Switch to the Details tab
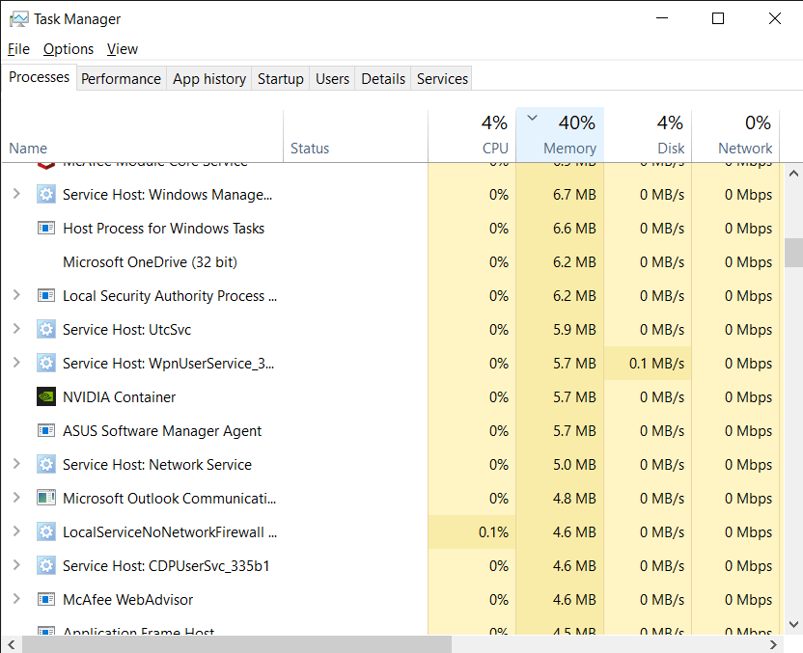The width and height of the screenshot is (803, 653). pyautogui.click(x=382, y=79)
